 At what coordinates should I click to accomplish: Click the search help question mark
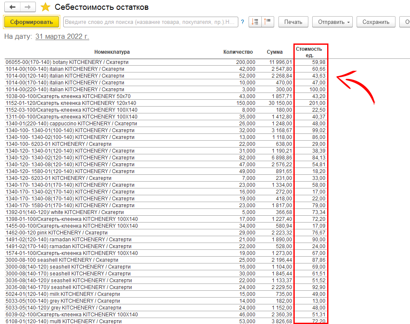pyautogui.click(x=243, y=22)
